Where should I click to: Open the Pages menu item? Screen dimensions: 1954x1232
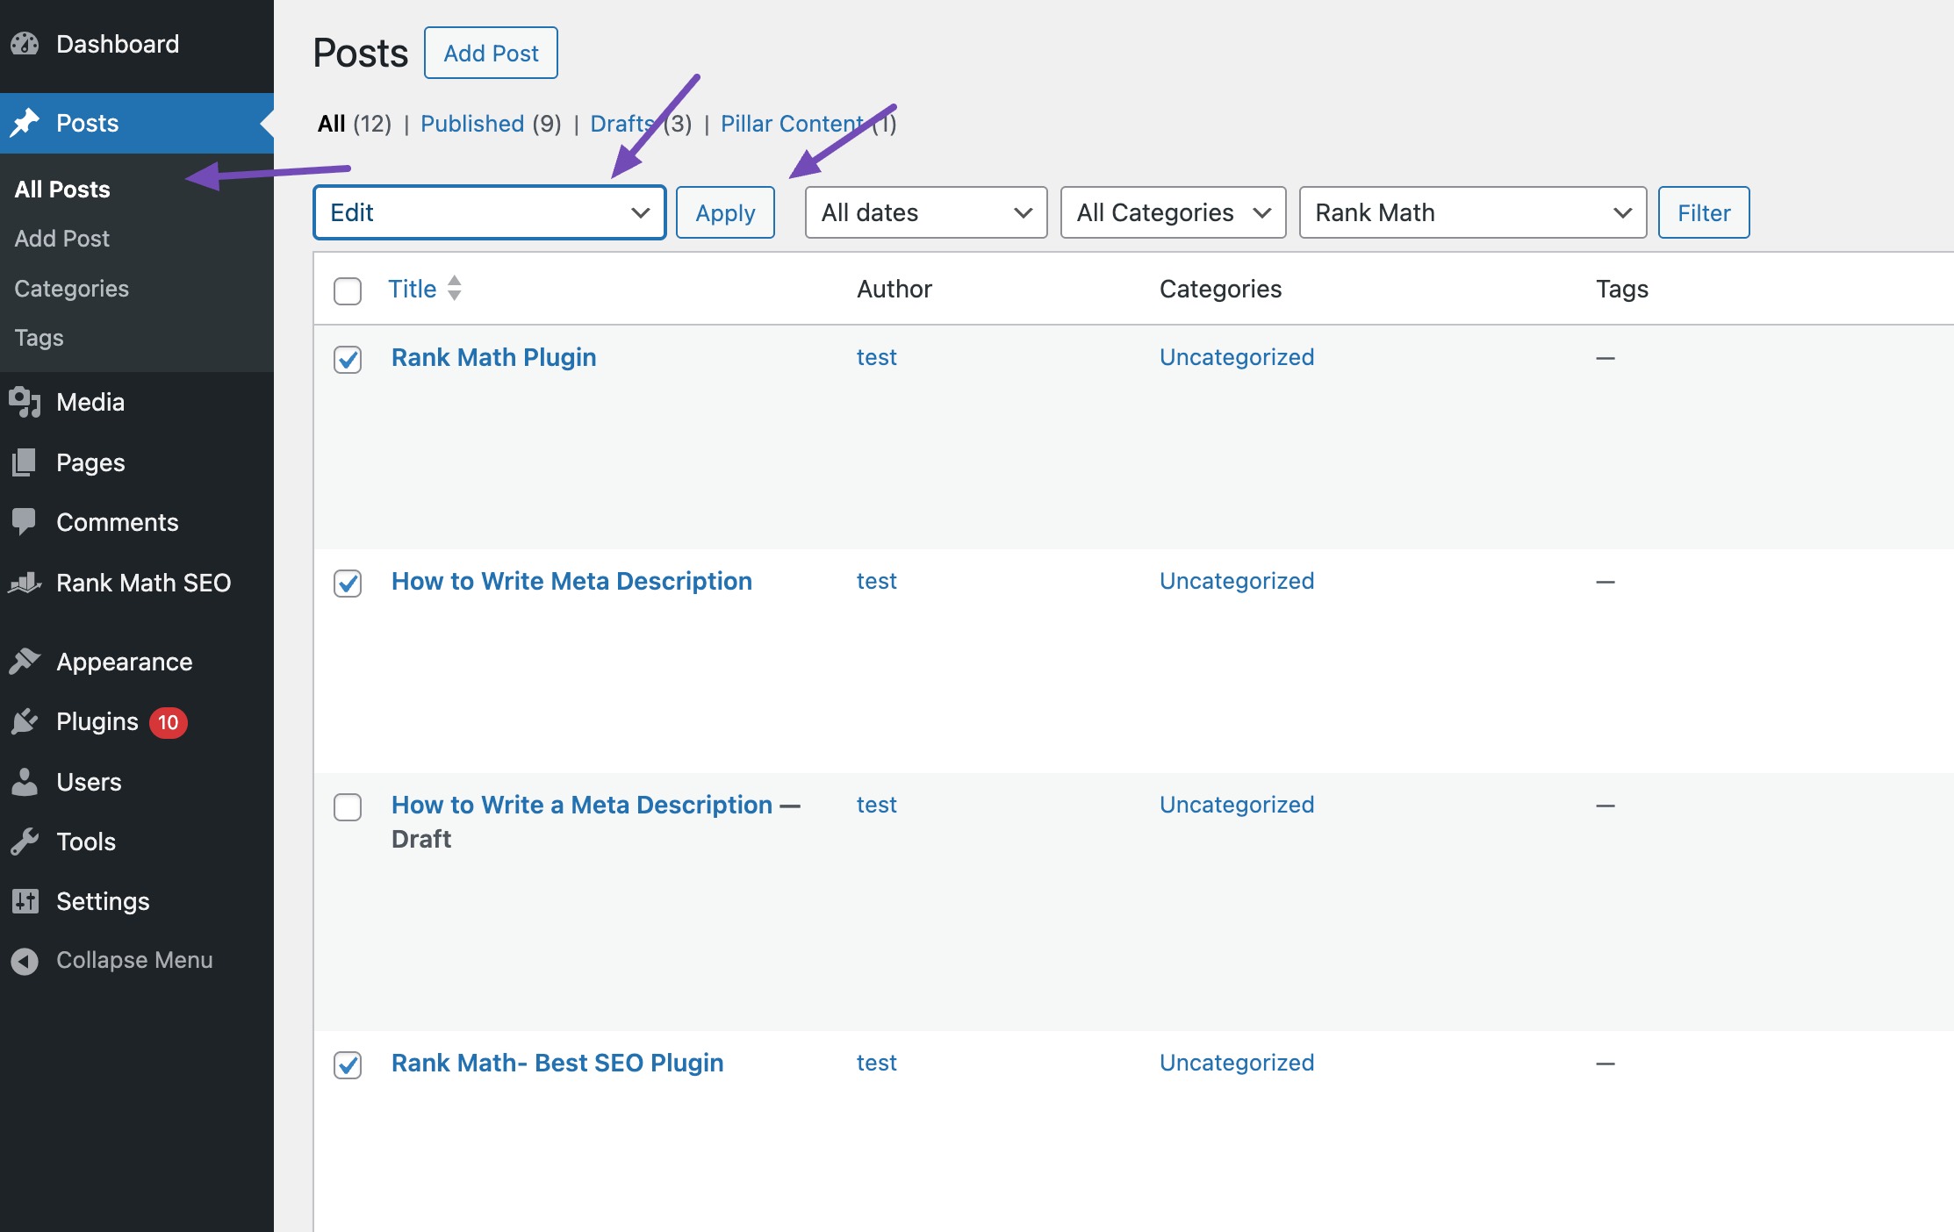pyautogui.click(x=90, y=462)
